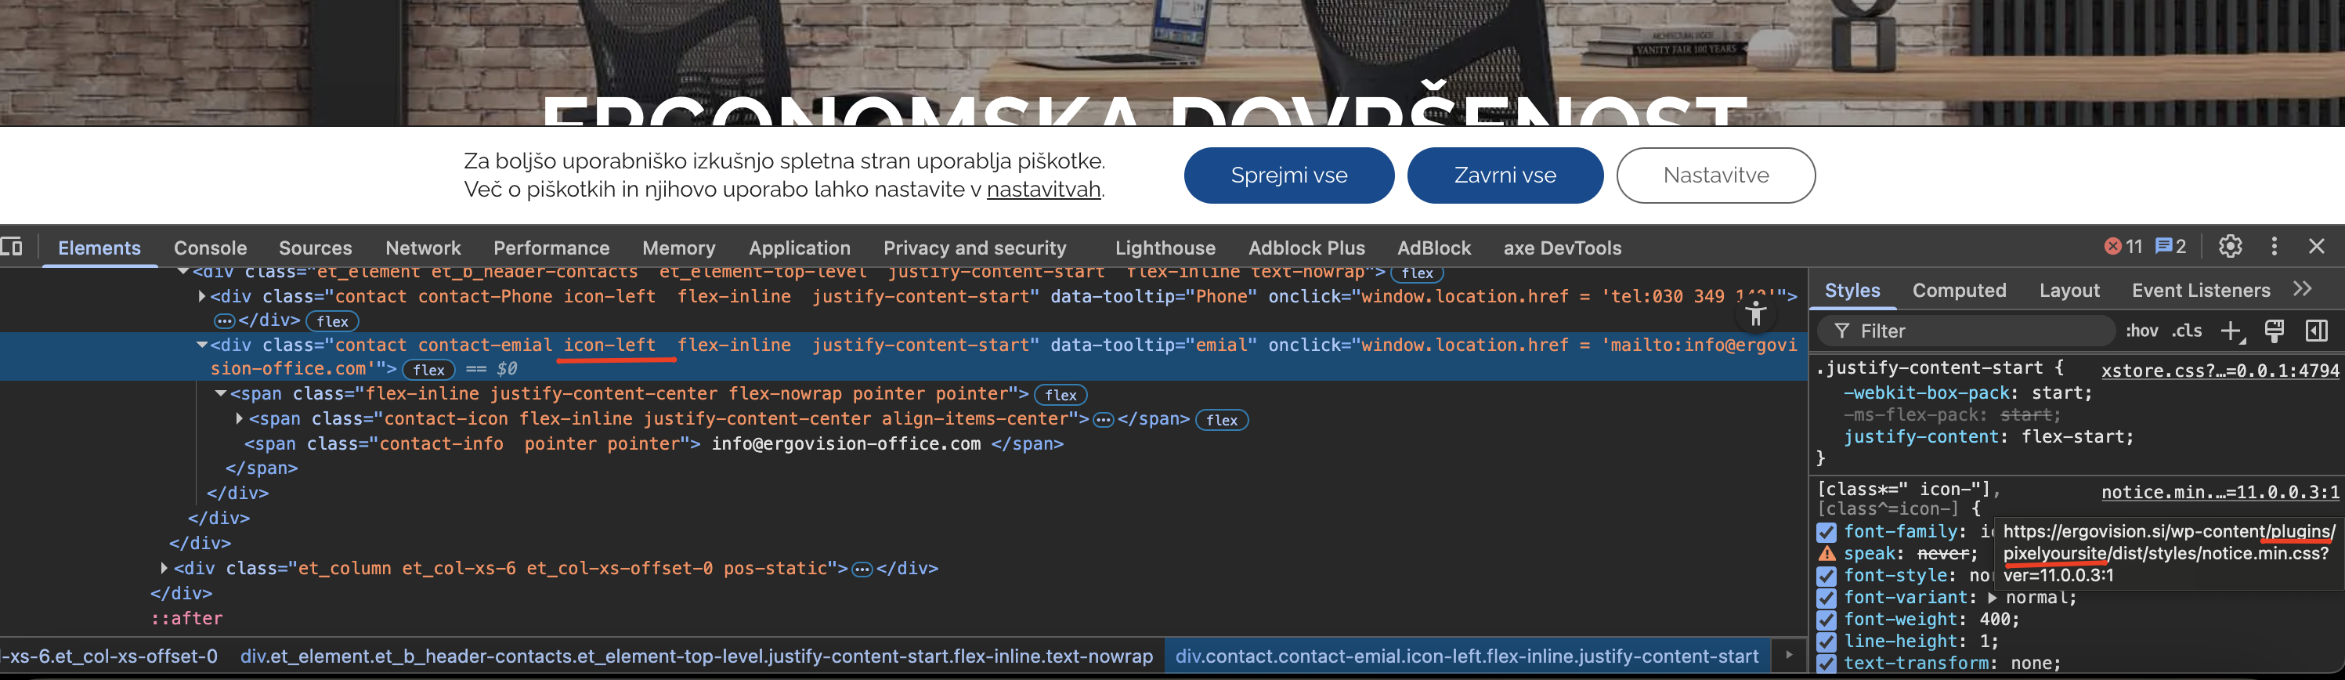Show more Styles pane tabs chevron

pos(2302,290)
